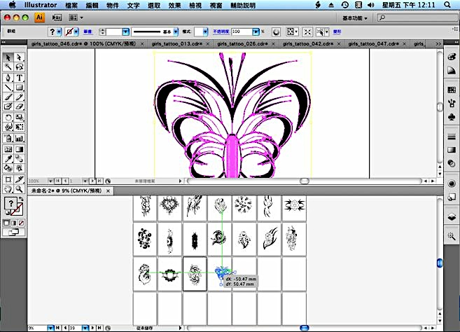Image resolution: width=460 pixels, height=332 pixels.
Task: Open brush definition dropdown
Action: pyautogui.click(x=176, y=32)
